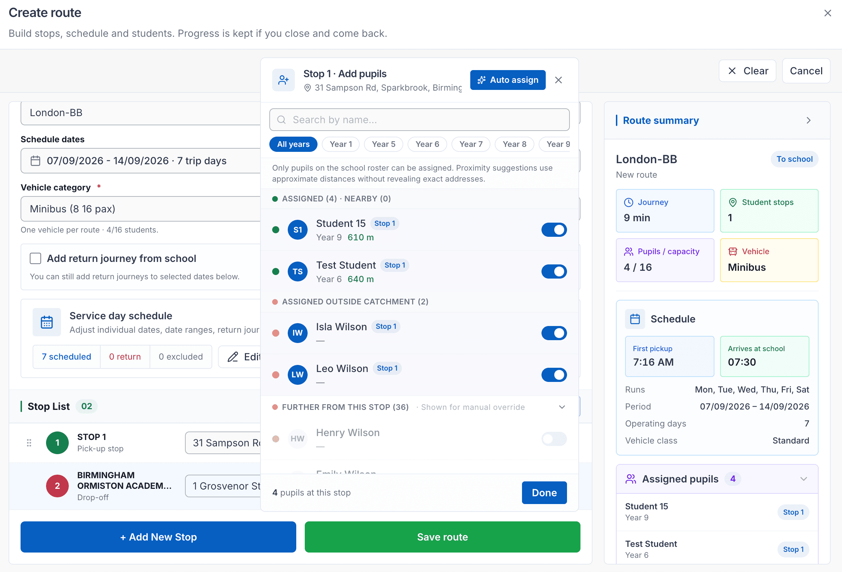Click the Clear button
This screenshot has width=842, height=572.
pos(747,71)
